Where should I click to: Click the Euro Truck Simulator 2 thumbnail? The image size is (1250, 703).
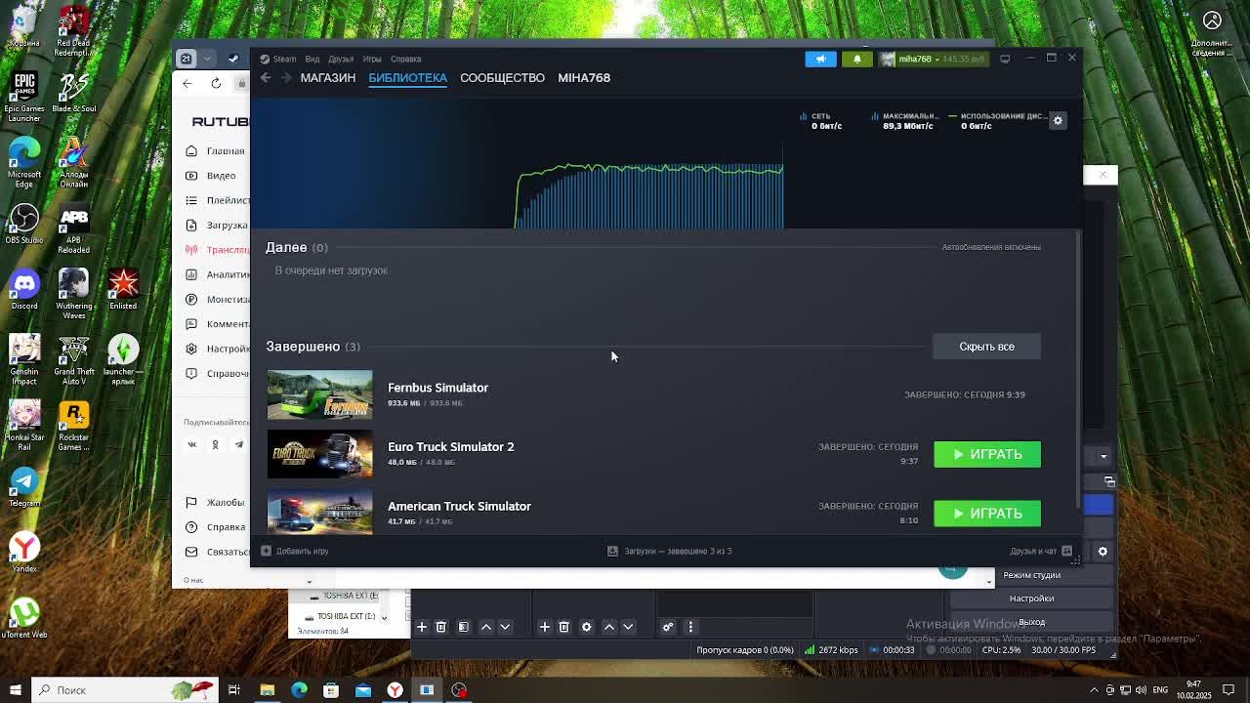click(319, 454)
